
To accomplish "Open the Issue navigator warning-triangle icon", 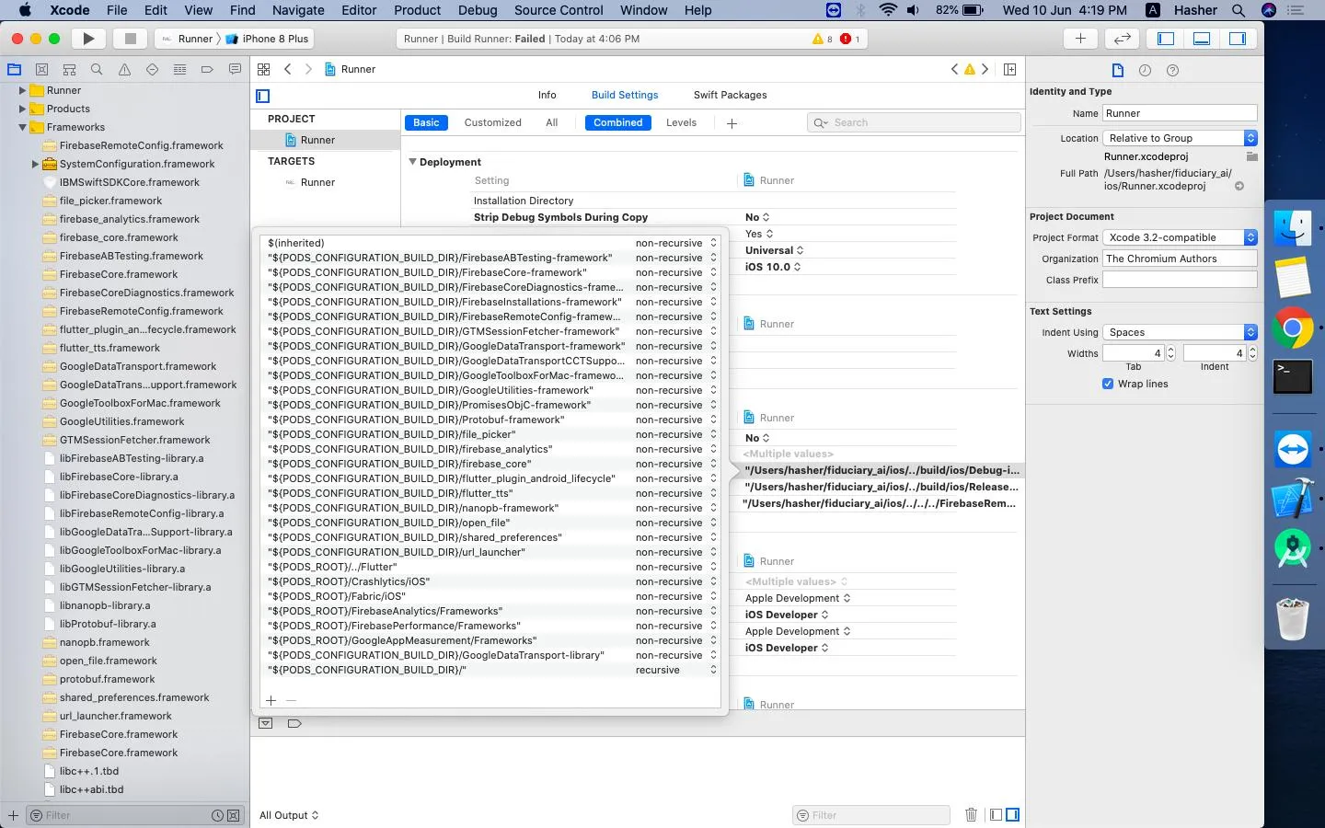I will pyautogui.click(x=124, y=70).
